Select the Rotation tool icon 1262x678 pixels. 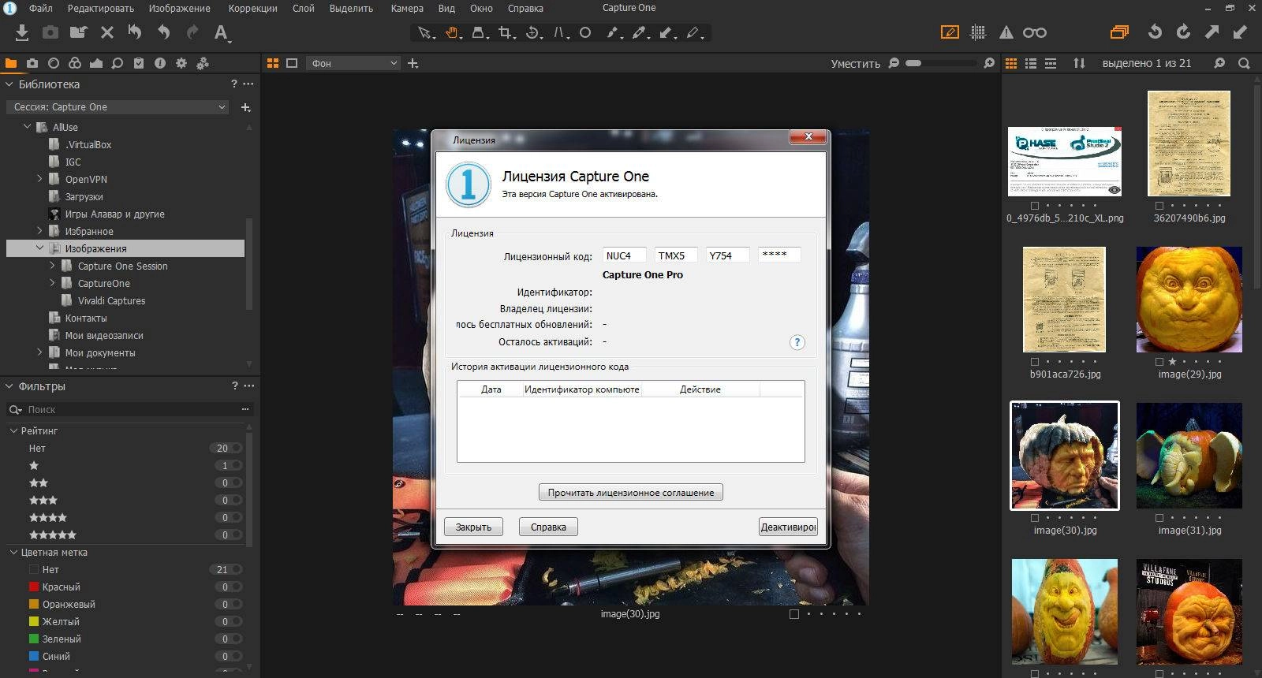tap(534, 32)
